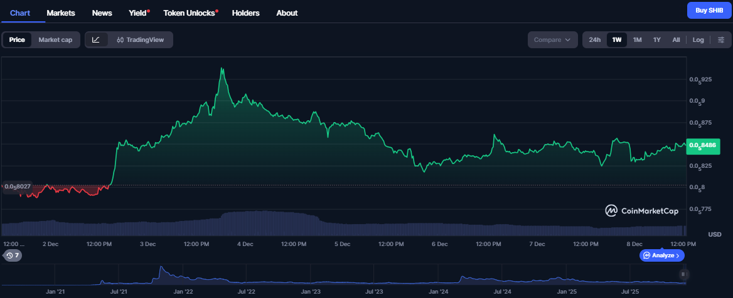The height and width of the screenshot is (298, 733).
Task: Click the range navigator pause handle
Action: coord(683,274)
